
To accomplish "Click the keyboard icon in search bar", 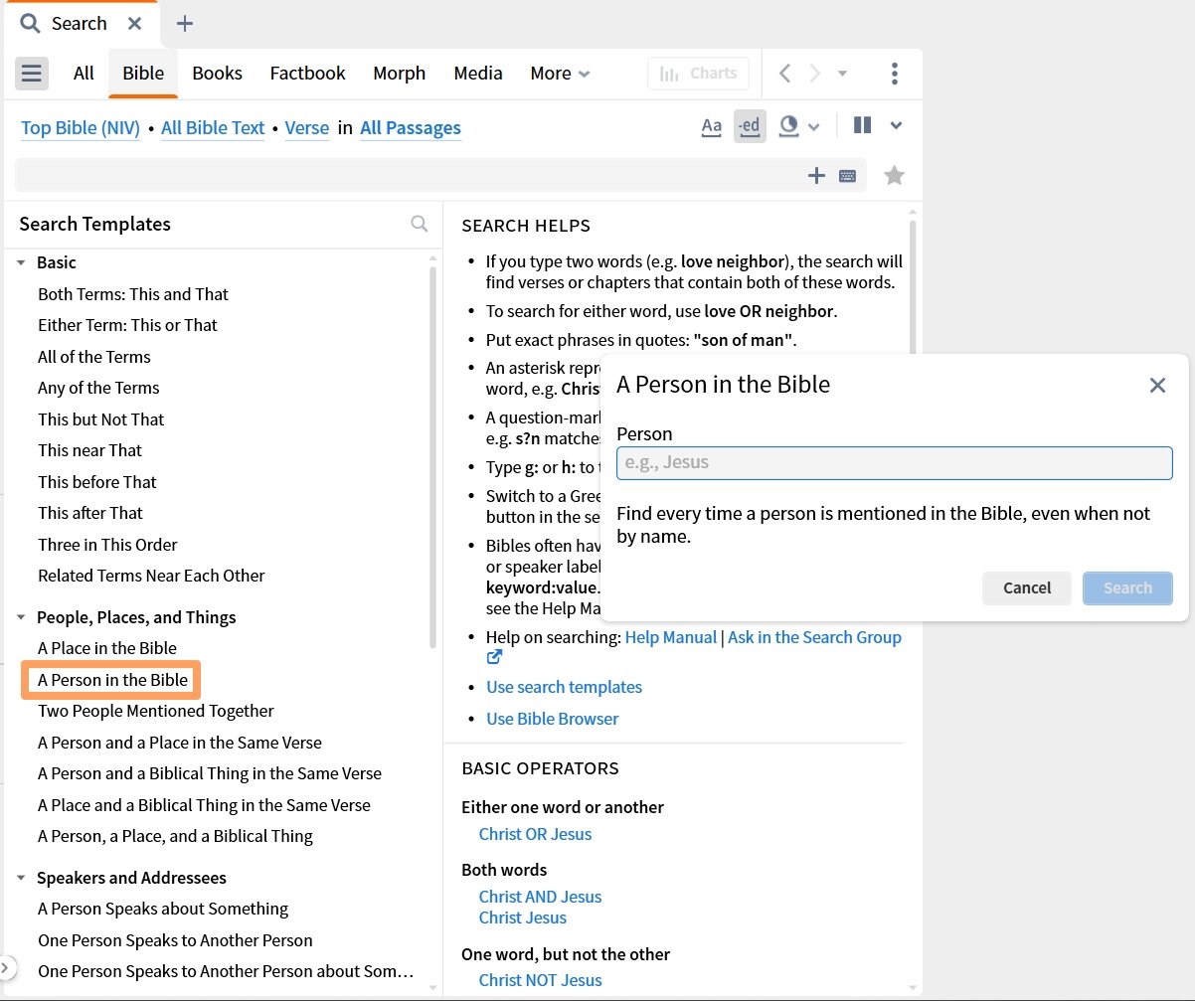I will click(847, 176).
